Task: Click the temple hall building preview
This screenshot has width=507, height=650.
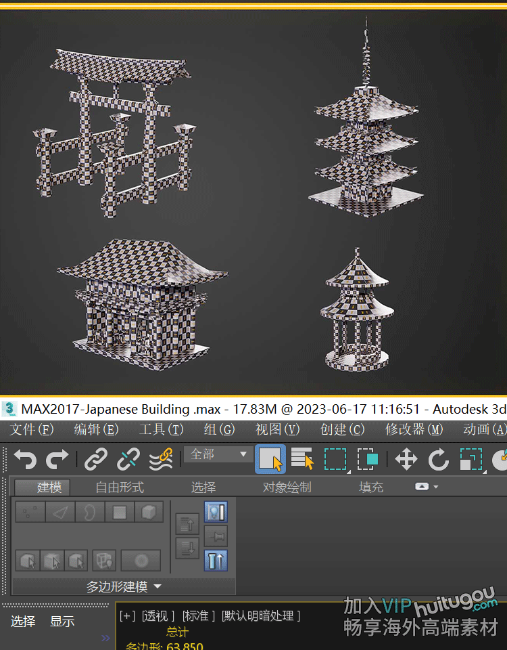Action: (142, 304)
